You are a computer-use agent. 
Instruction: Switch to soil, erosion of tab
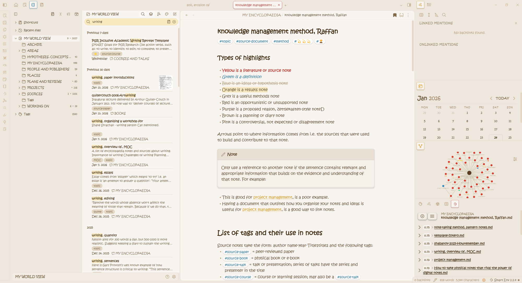(x=198, y=5)
